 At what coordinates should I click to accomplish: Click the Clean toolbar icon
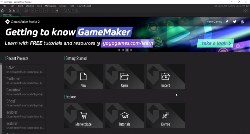point(46,10)
